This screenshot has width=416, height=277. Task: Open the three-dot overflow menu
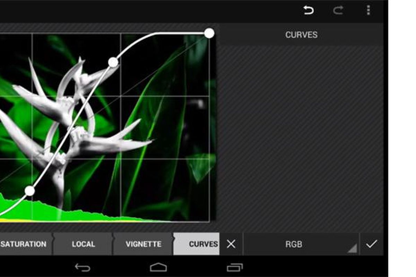368,11
